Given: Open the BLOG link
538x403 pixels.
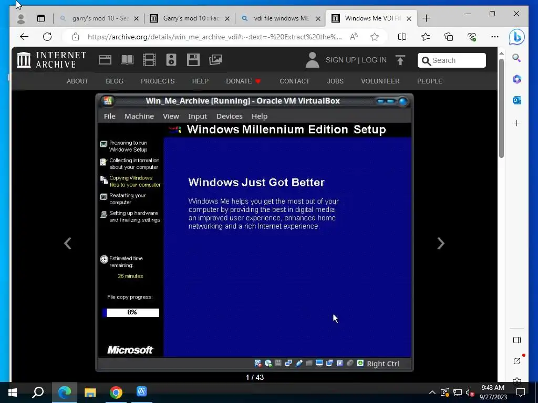Looking at the screenshot, I should coord(115,81).
